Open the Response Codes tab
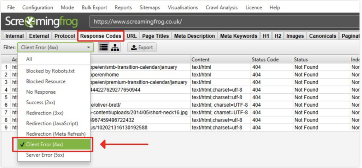 pos(101,36)
